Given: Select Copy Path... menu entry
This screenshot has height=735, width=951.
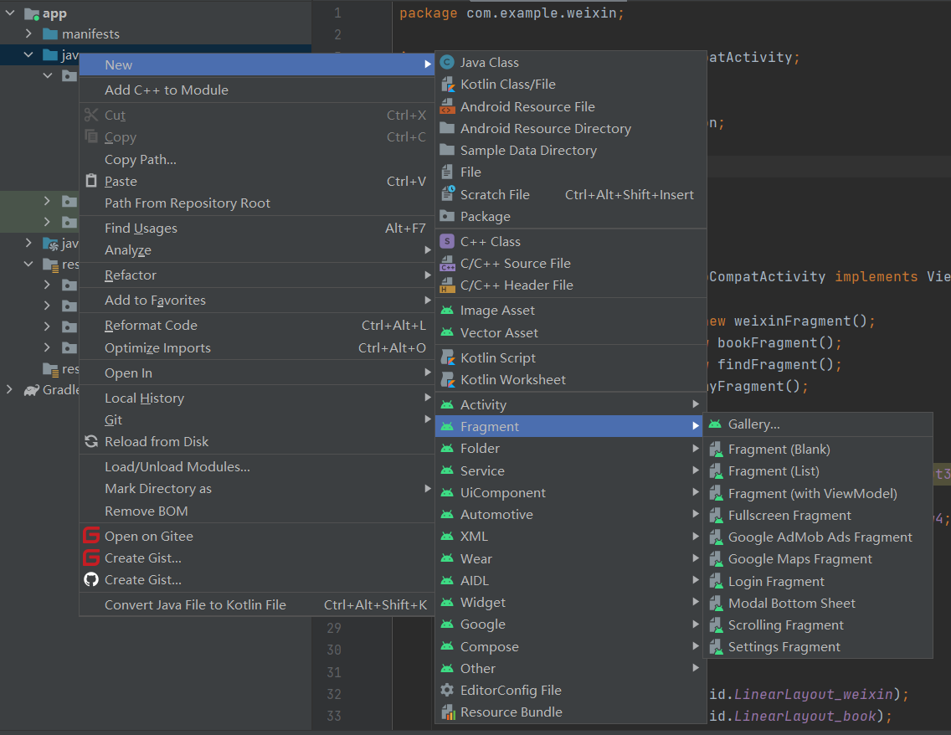Looking at the screenshot, I should click(x=256, y=160).
